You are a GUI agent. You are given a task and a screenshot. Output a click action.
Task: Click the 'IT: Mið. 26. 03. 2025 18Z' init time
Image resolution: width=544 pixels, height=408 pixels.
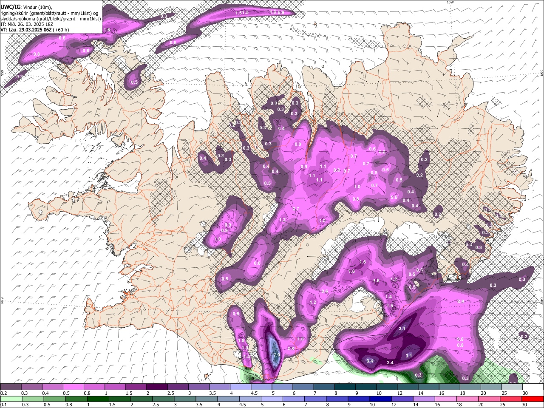(x=27, y=24)
